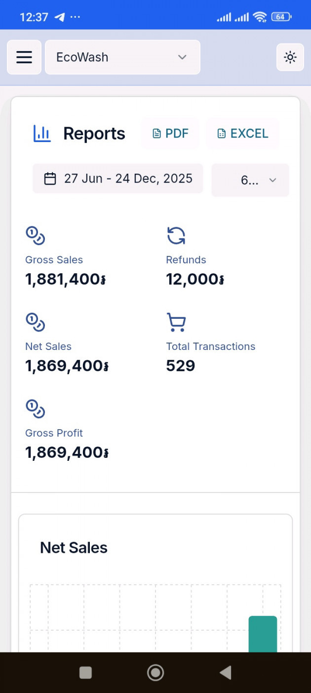Export report as PDF
The image size is (311, 693).
point(170,134)
